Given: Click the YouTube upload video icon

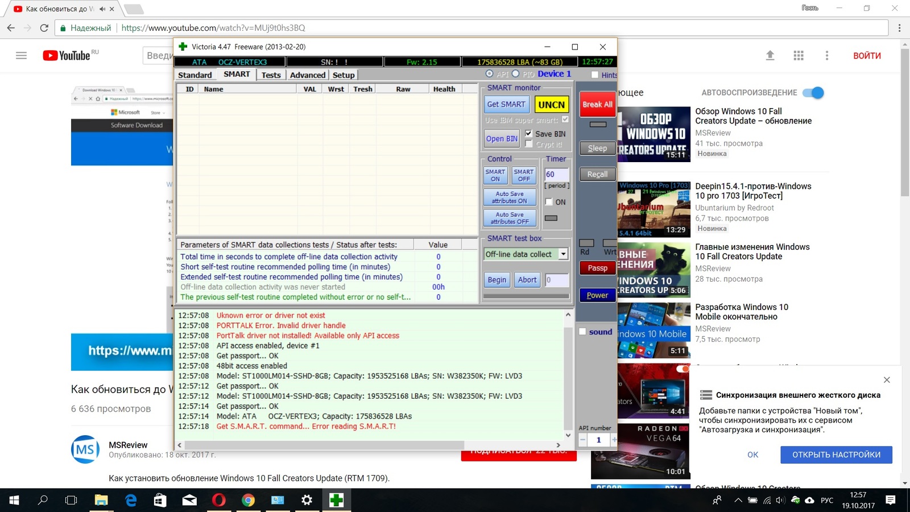Looking at the screenshot, I should [770, 55].
